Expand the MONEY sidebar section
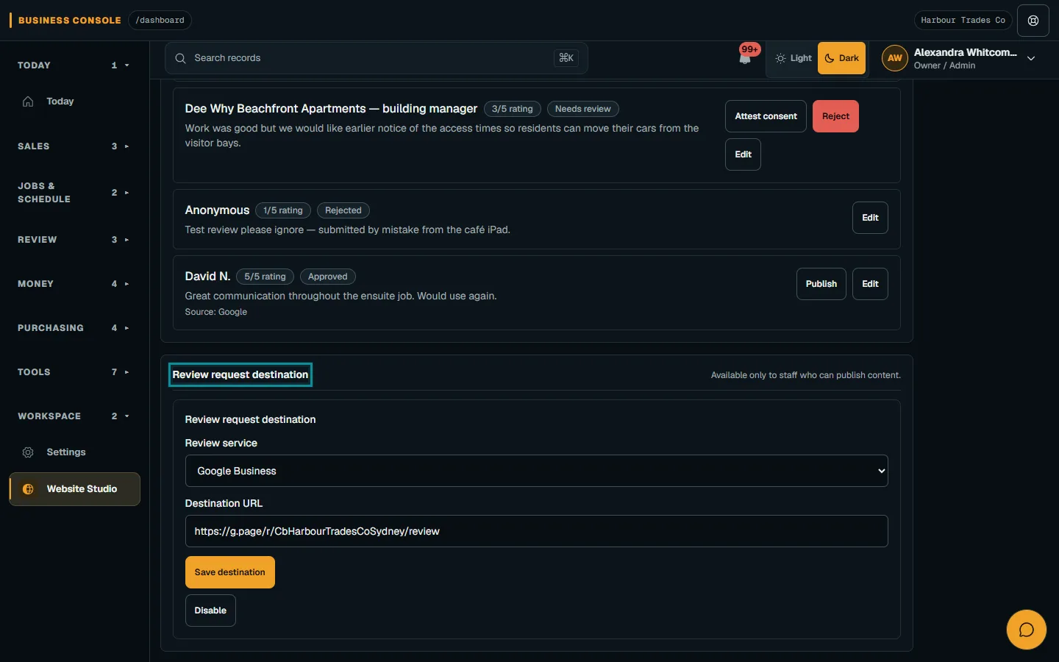 [74, 284]
